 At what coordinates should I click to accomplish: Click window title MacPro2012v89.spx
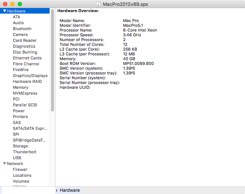pyautogui.click(x=125, y=4)
